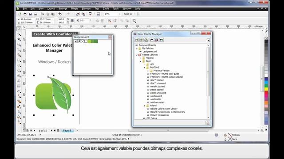Click the trash delete icon in Palette Manager
Viewport: 284px width, 159px height.
(x=208, y=123)
